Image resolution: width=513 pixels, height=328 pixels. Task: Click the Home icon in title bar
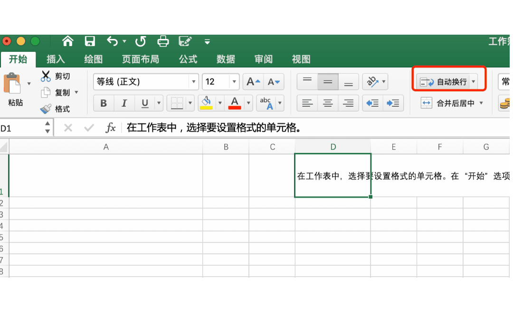point(68,41)
